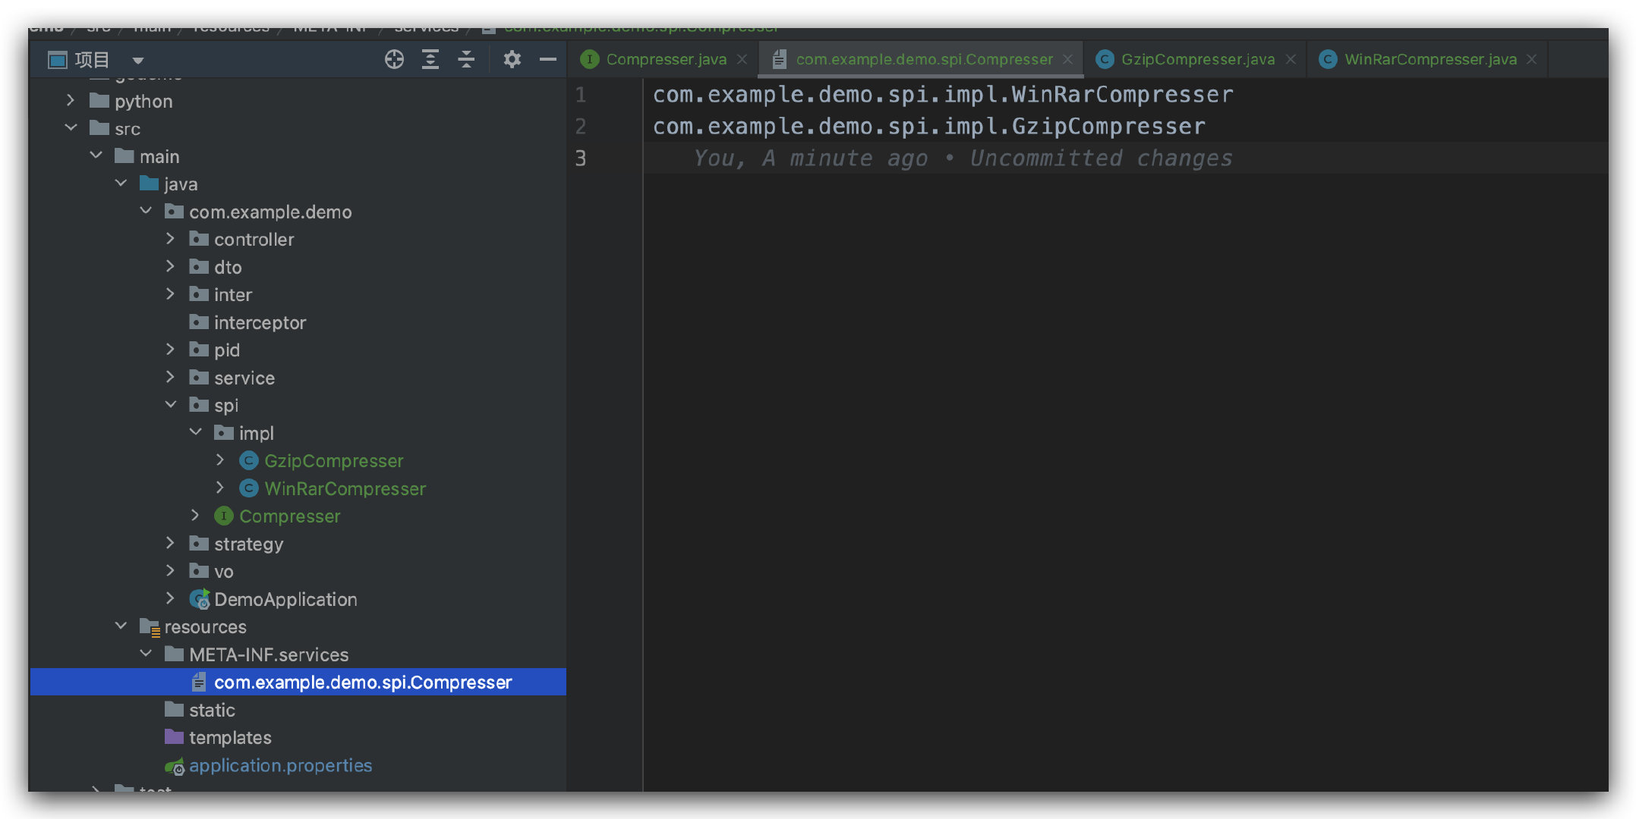Expand the controller package folder
Screen dimensions: 1636x819
click(171, 239)
